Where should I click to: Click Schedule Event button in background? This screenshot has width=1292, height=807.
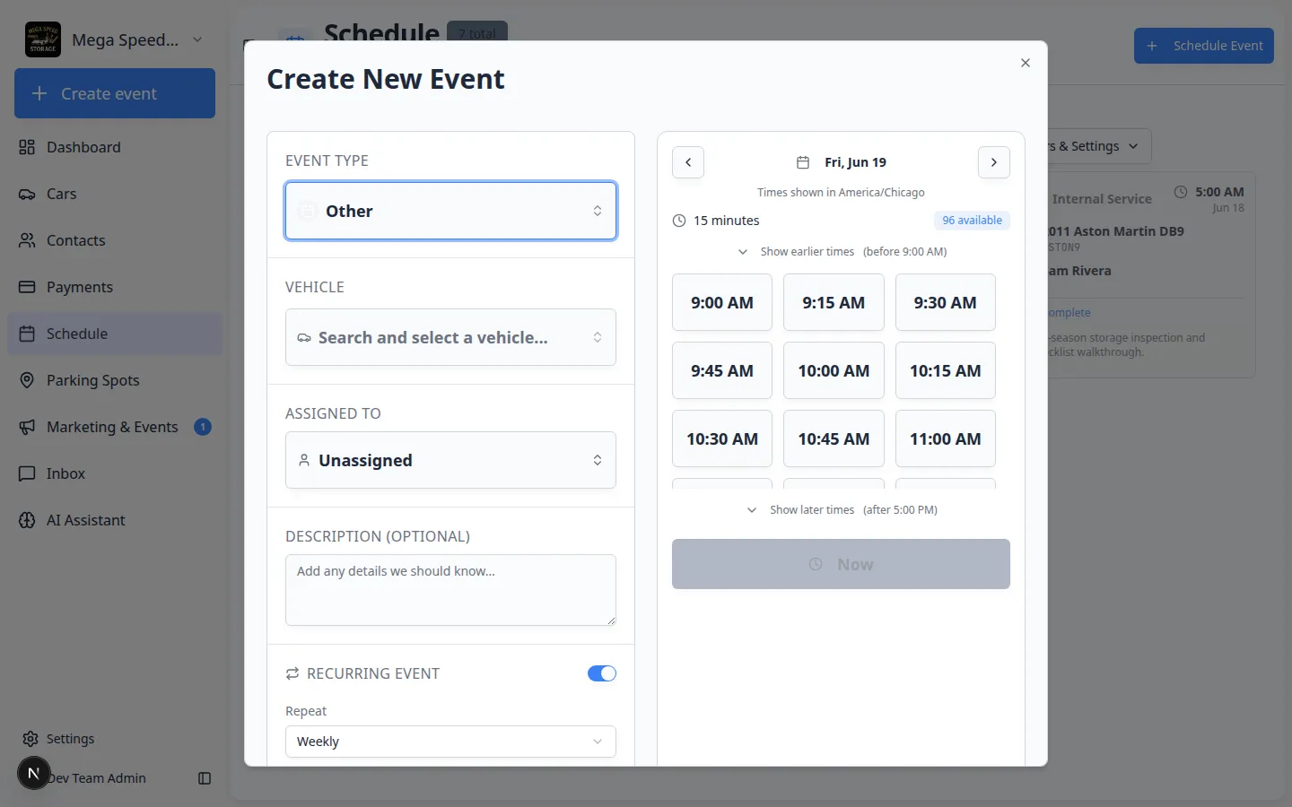[1204, 46]
